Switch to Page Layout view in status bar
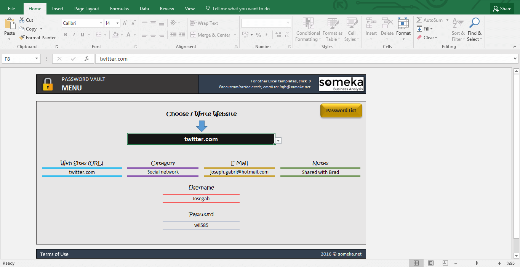 coord(430,263)
